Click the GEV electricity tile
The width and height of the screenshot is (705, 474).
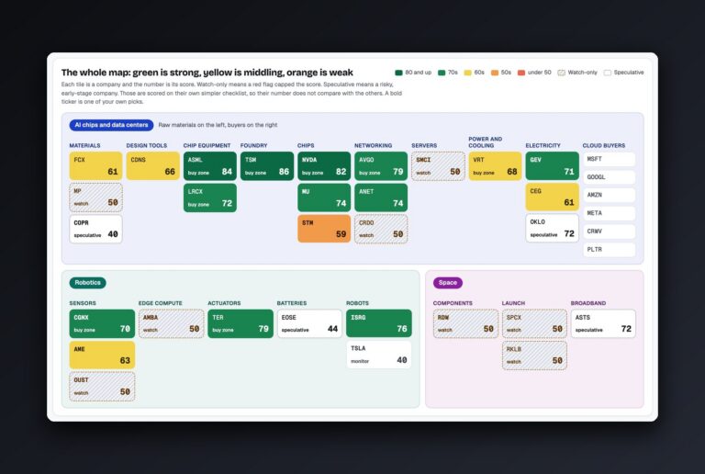552,166
